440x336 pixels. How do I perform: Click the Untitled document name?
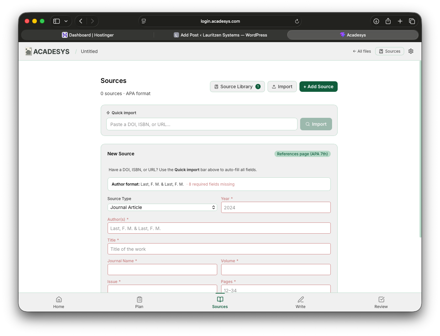coord(89,51)
